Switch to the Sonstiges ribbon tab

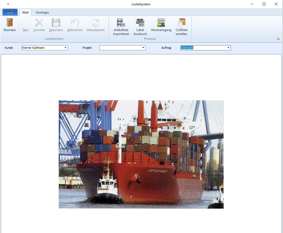(42, 12)
